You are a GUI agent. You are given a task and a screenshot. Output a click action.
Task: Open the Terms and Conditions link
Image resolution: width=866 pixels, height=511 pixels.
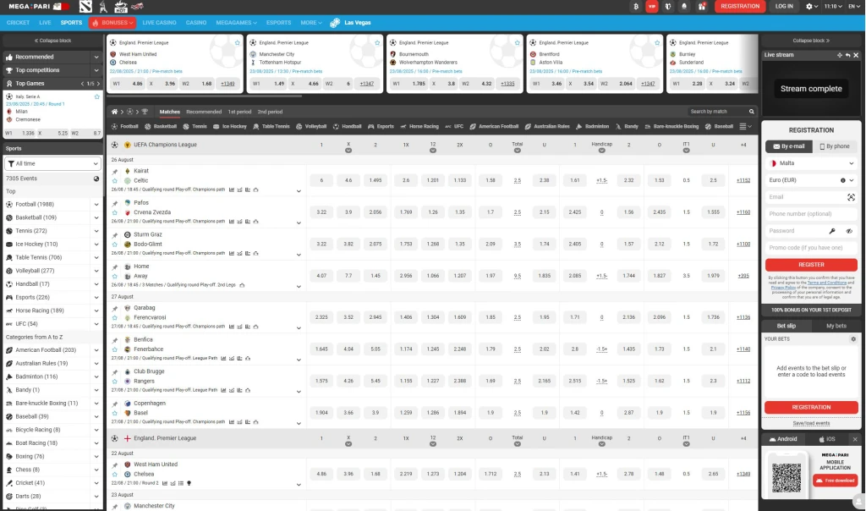tap(827, 283)
